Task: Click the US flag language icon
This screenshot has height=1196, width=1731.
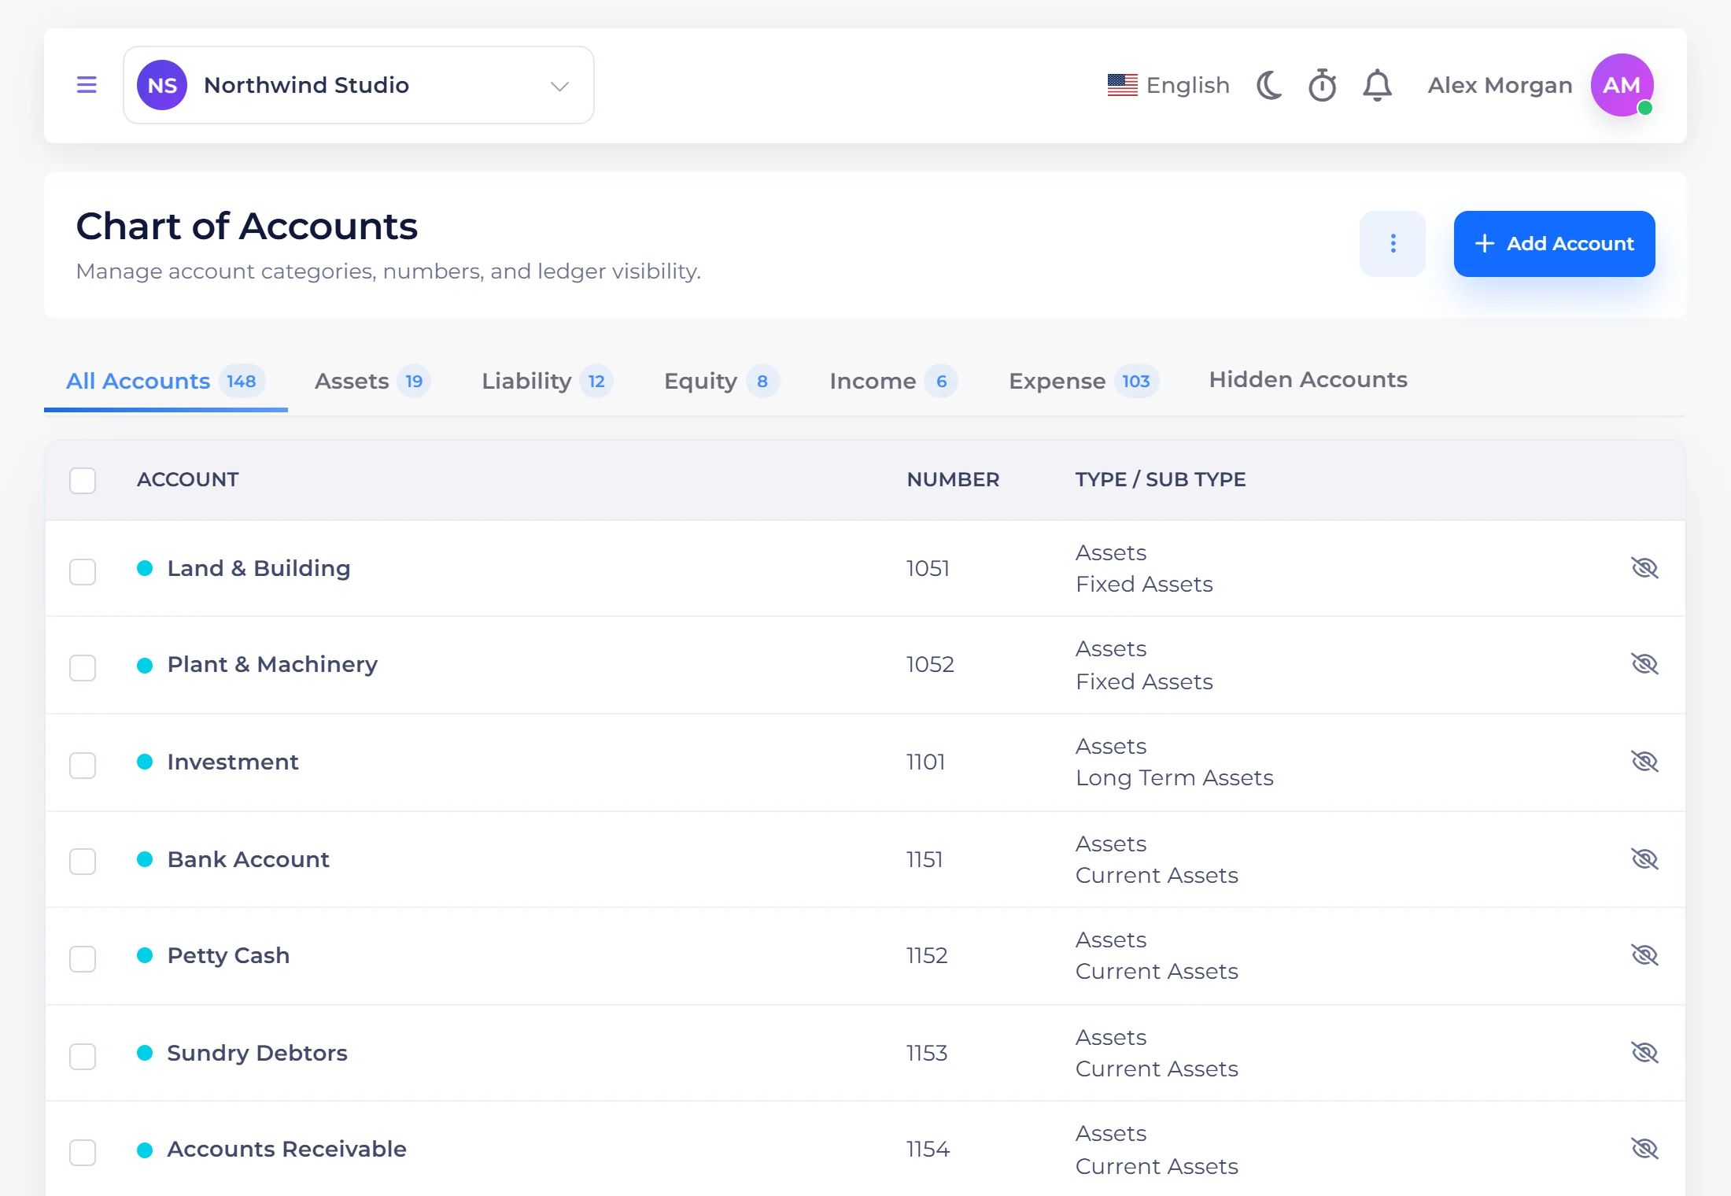Action: [x=1122, y=85]
